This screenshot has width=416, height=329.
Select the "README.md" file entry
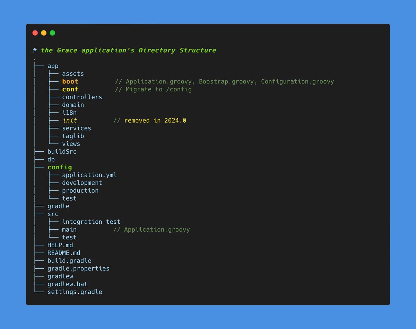pyautogui.click(x=64, y=253)
